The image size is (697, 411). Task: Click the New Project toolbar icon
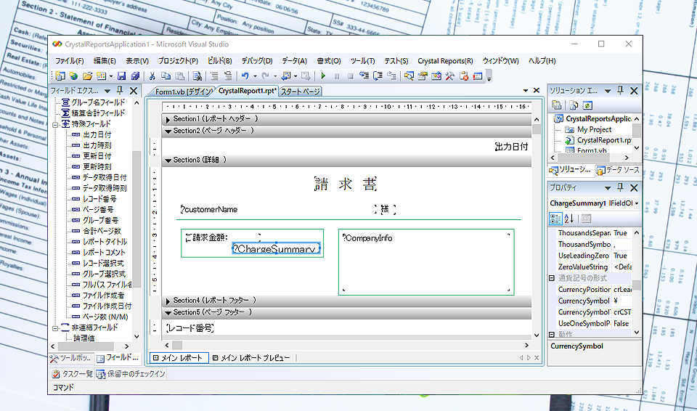60,76
